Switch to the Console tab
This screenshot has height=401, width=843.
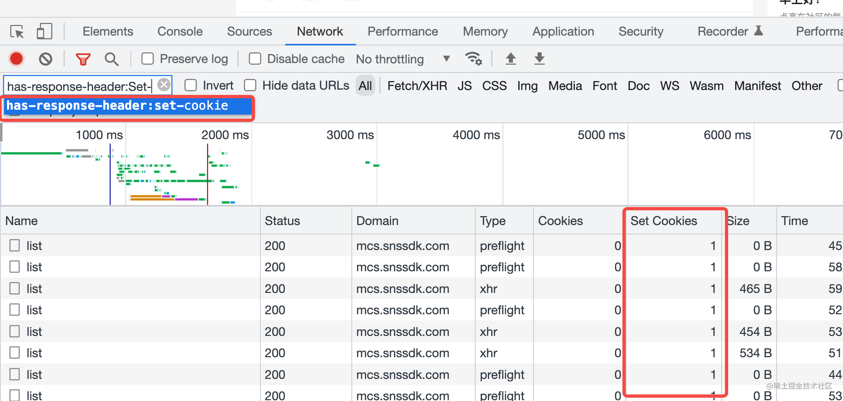[x=180, y=32]
